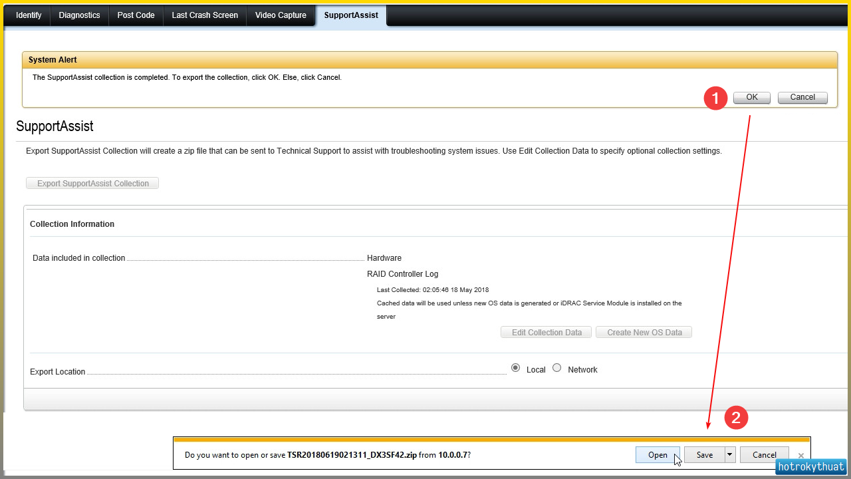
Task: Click the Collection Information heading
Action: (x=72, y=224)
